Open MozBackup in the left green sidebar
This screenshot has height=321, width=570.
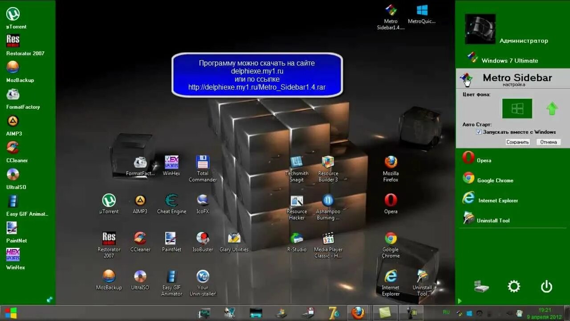(13, 68)
